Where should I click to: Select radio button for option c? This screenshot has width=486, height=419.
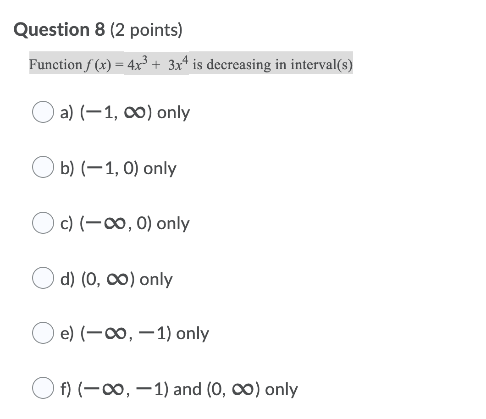tap(43, 223)
